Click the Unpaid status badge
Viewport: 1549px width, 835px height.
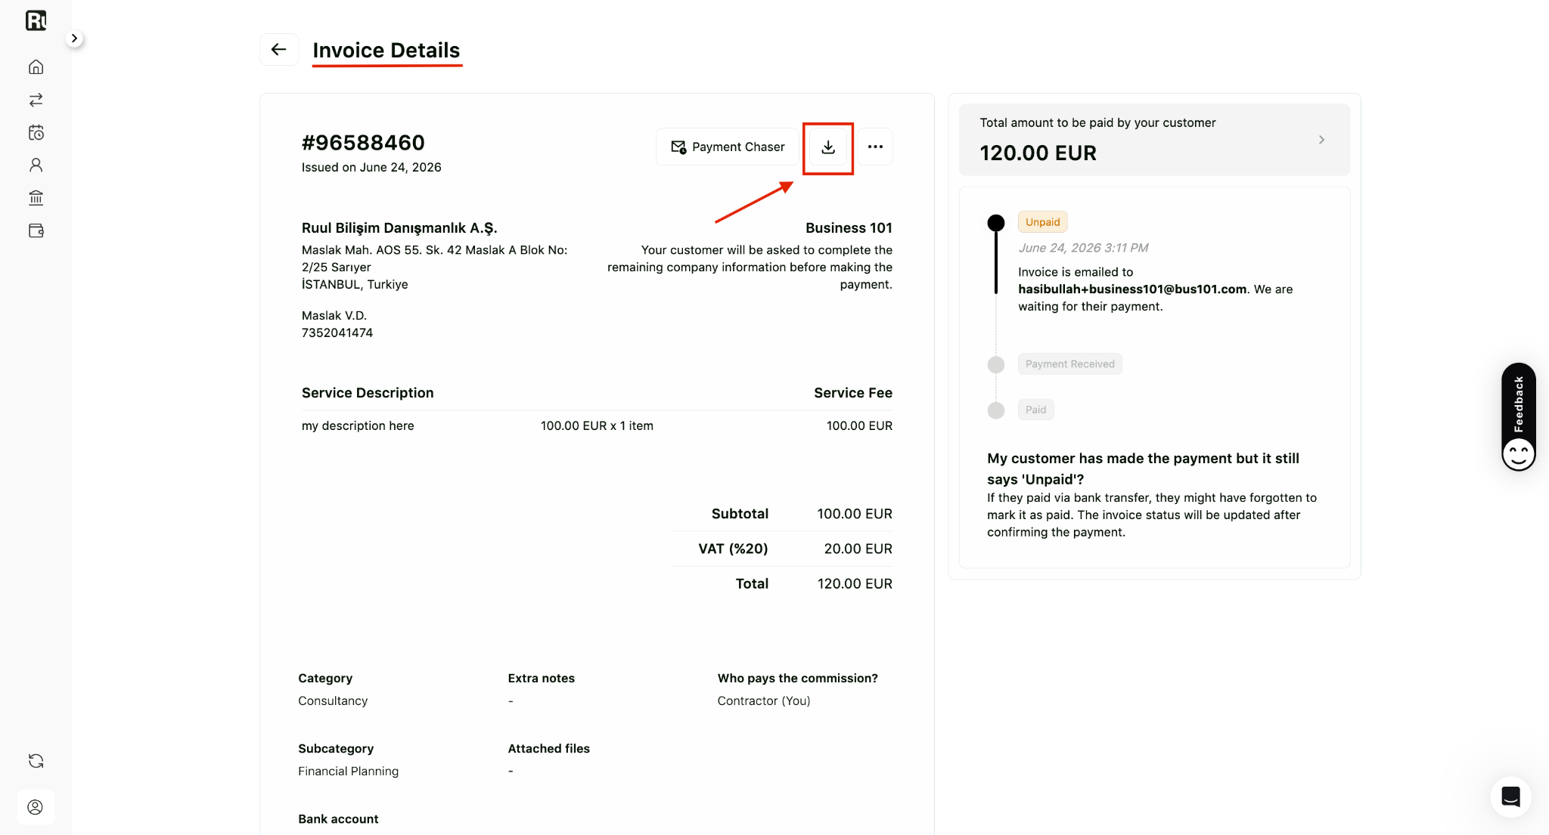coord(1042,221)
